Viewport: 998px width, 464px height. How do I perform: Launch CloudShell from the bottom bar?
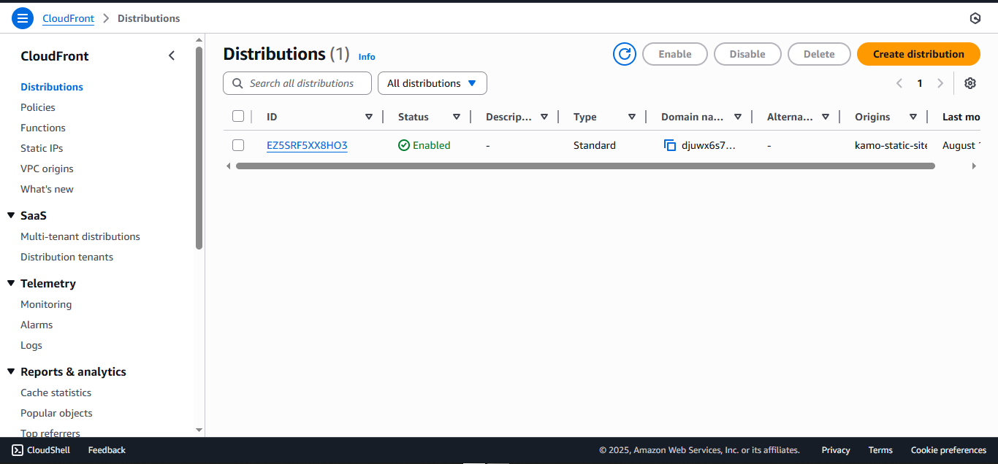[x=40, y=449]
